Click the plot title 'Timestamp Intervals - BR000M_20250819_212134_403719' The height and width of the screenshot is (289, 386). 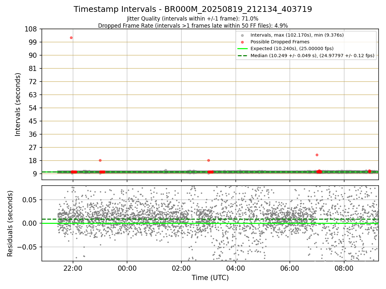pos(193,9)
